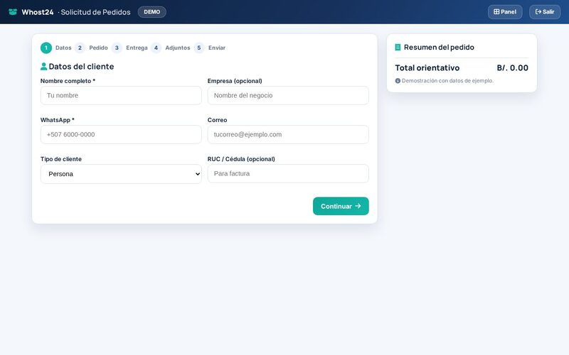Focus the Empresa (opcional) field

[288, 95]
